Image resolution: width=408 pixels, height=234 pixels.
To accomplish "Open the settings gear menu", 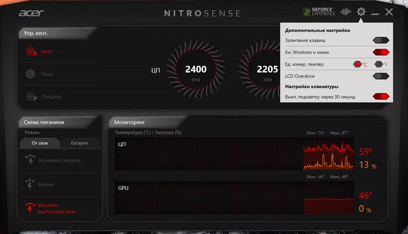I will tap(361, 12).
